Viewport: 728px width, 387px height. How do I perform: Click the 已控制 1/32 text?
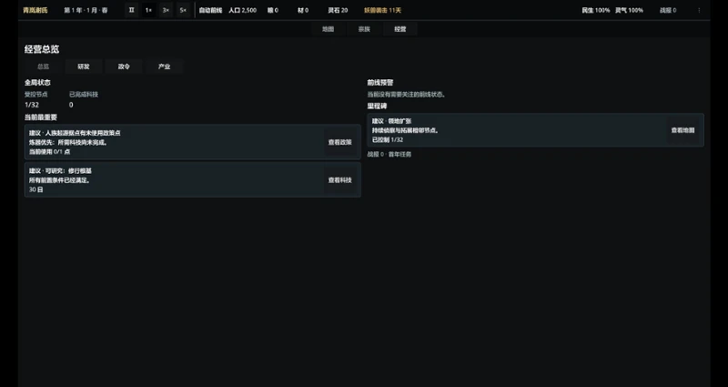click(x=388, y=140)
